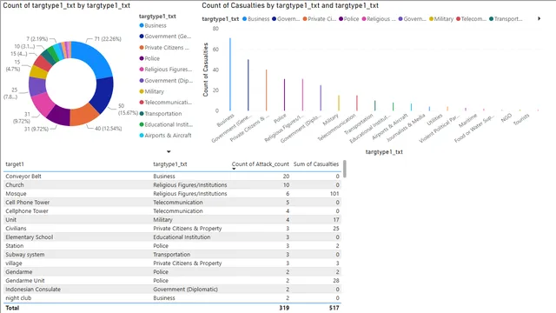
Task: Expand the donut legend with the down arrow
Action: coord(169,151)
